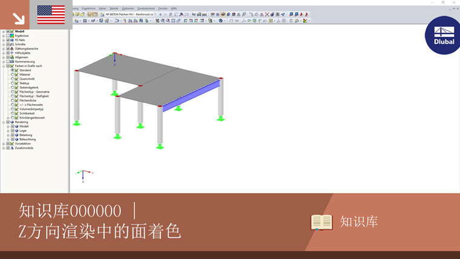
Task: Toggle the top-level Modell checkbox
Action: point(8,31)
